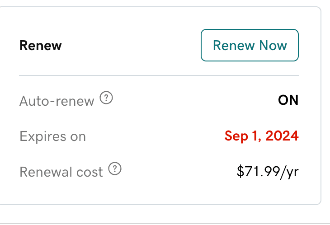Click the Renewal cost label text
Viewport: 330px width, 225px height.
[61, 172]
